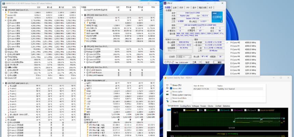Expand the Core VIDs tree row

coord(6,12)
